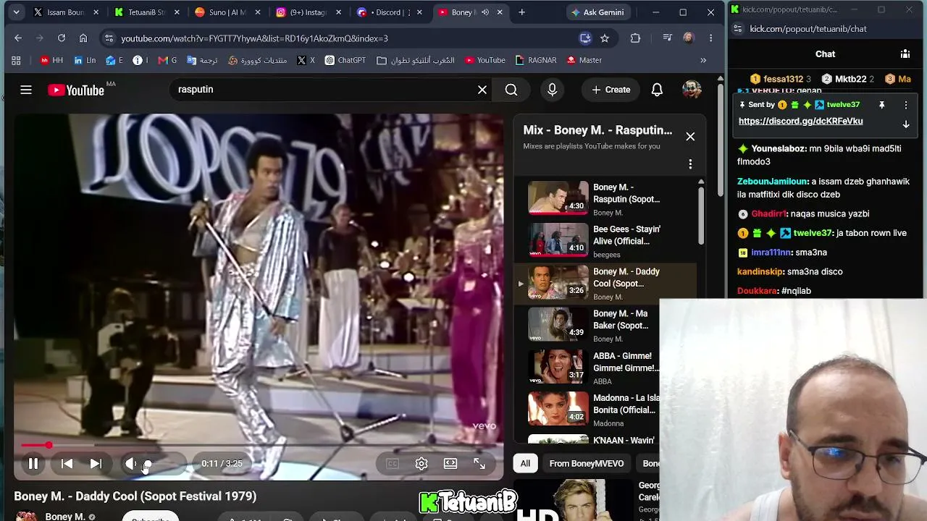Viewport: 927px width, 521px height.
Task: Install app icon in the address bar
Action: pyautogui.click(x=585, y=38)
